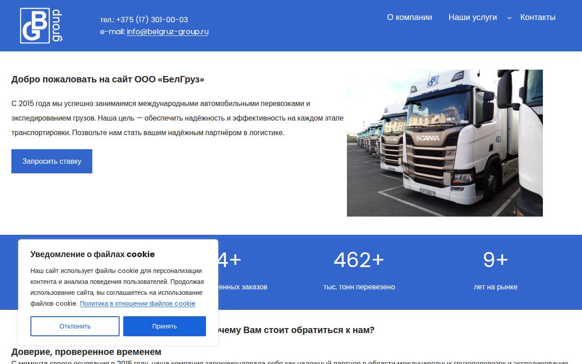Open Политика в отношении файлов cookie link
The width and height of the screenshot is (582, 364).
[x=137, y=303]
